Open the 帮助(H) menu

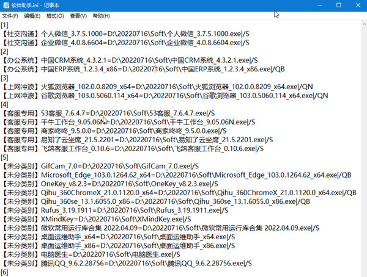pos(102,16)
